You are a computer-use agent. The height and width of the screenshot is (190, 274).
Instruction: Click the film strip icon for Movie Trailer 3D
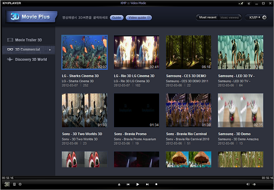[10, 40]
